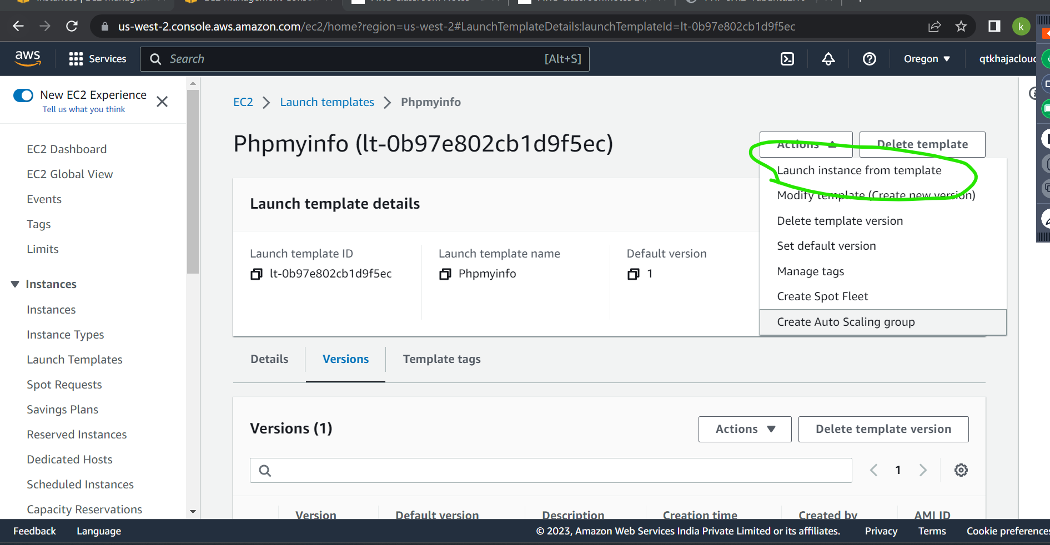Go to Launch templates breadcrumb link
Image resolution: width=1050 pixels, height=545 pixels.
326,102
